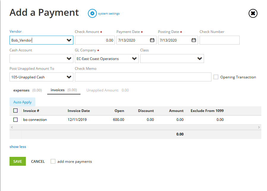Open Payment Date calendar picker
Screen dimensions: 267x191
point(152,40)
